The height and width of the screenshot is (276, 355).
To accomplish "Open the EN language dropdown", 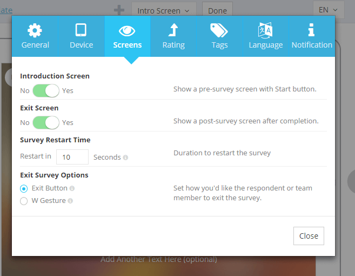I will pos(329,10).
